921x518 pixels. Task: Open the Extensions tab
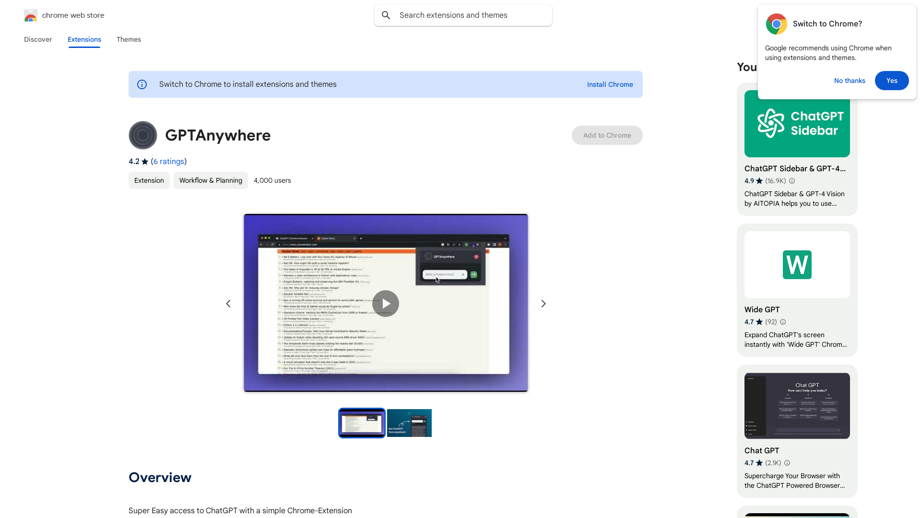(x=84, y=39)
